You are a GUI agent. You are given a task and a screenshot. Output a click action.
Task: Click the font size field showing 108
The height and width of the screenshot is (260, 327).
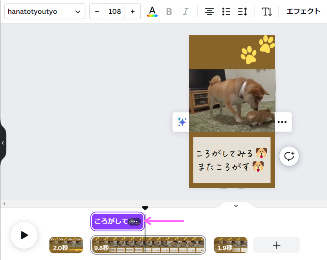tap(115, 11)
